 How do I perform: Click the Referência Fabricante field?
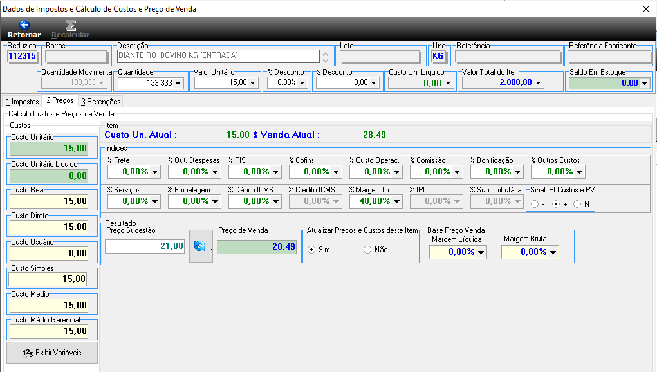click(609, 56)
